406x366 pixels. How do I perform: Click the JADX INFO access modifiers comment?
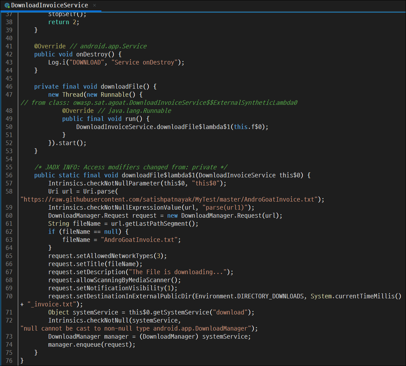[x=131, y=167]
